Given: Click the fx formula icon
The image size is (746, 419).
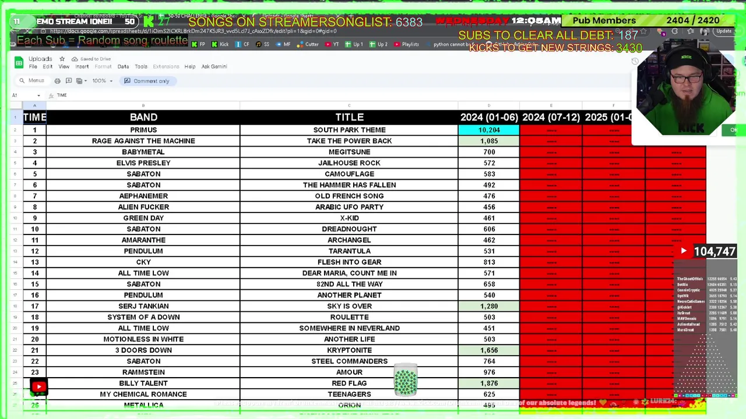Looking at the screenshot, I should click(x=51, y=95).
